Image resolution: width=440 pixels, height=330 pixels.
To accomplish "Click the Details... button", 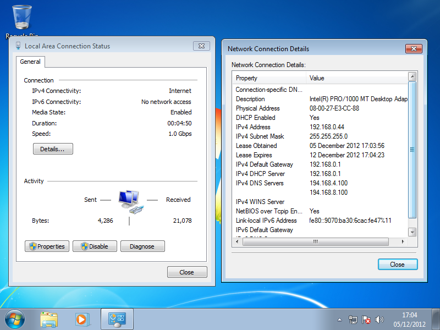I will [53, 149].
